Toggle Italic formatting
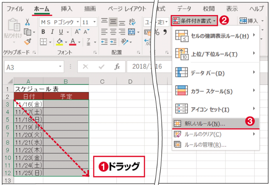Screen dimensions: 270x185 click(x=53, y=32)
